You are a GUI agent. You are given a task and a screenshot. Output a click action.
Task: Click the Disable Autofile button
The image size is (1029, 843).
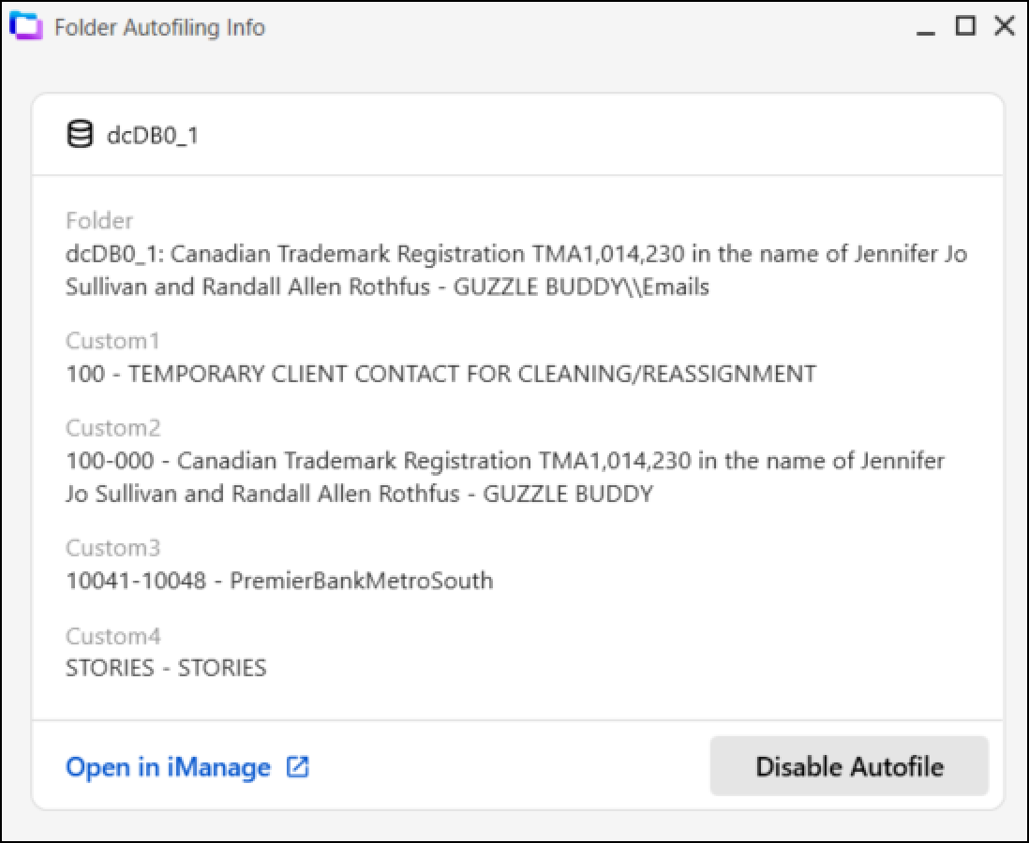tap(849, 765)
